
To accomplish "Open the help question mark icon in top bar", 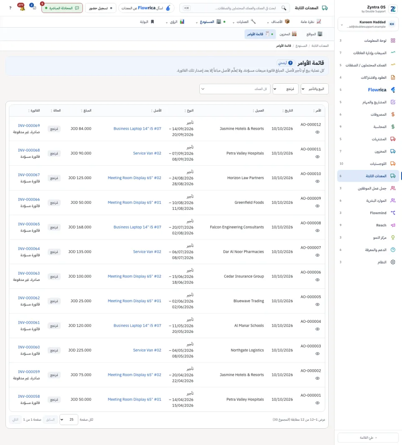I will pyautogui.click(x=10, y=8).
